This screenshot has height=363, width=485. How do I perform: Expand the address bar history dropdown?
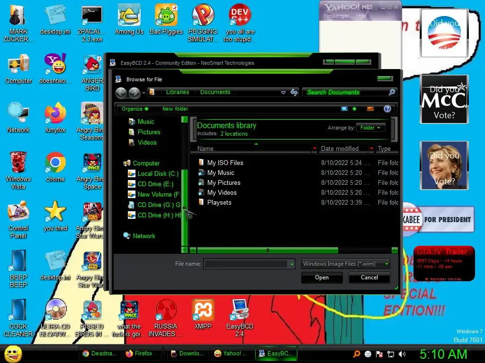[283, 93]
